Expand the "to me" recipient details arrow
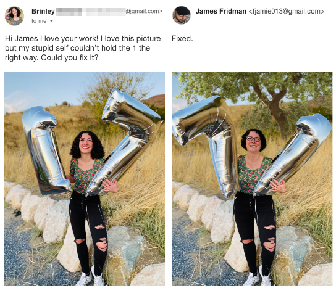The image size is (336, 288). 51,21
